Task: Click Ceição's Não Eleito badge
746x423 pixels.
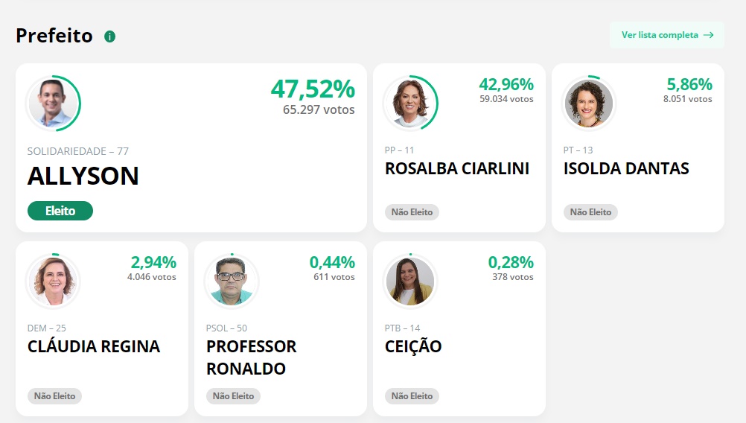Action: [412, 396]
